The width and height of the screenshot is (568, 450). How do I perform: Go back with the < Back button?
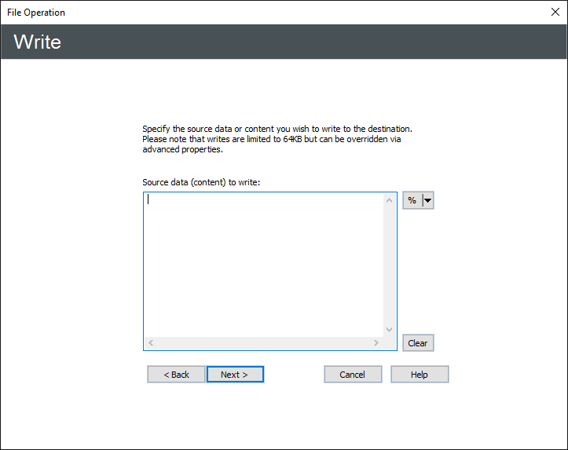point(176,375)
